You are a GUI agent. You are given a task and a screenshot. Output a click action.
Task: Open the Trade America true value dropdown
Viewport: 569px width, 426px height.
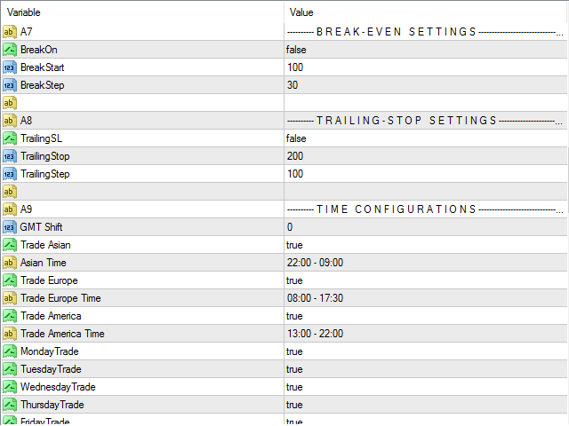point(426,316)
